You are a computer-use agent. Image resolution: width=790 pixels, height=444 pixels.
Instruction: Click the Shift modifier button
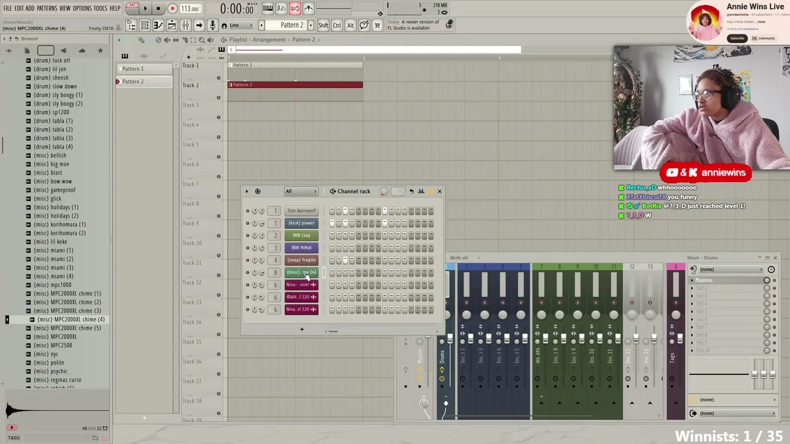[x=323, y=25]
